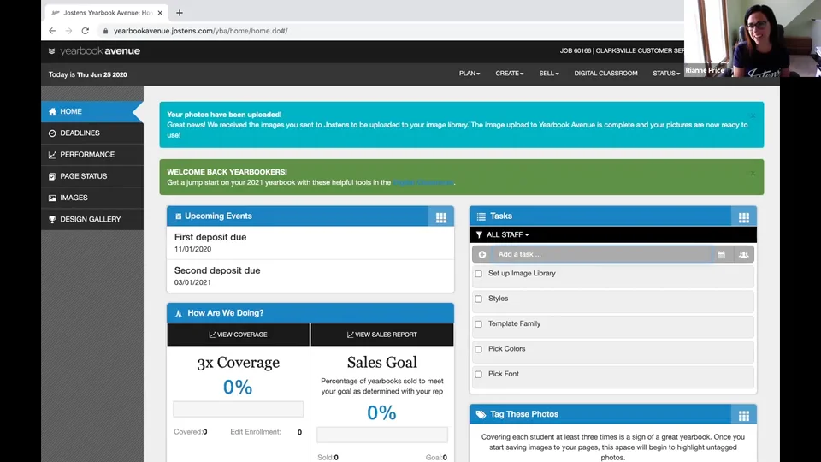This screenshot has height=462, width=821.
Task: Open the All Staff filter dropdown
Action: [507, 234]
